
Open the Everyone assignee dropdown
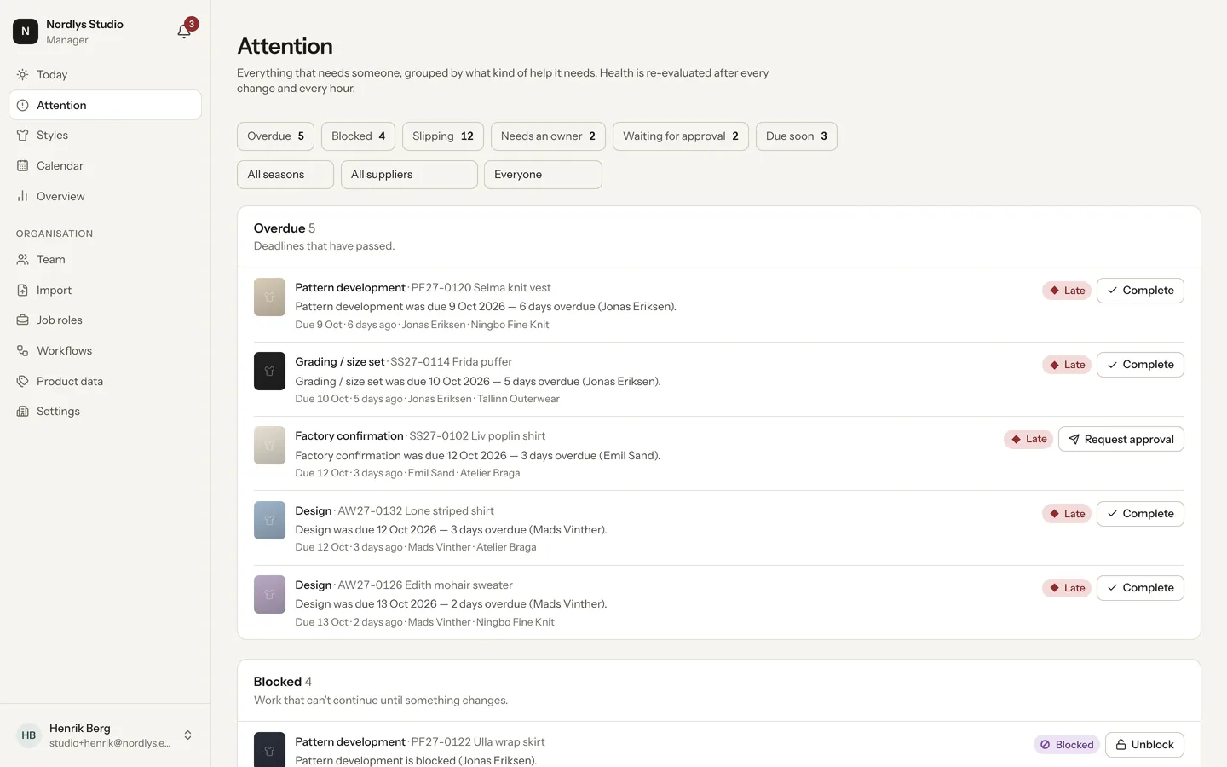[x=543, y=175]
